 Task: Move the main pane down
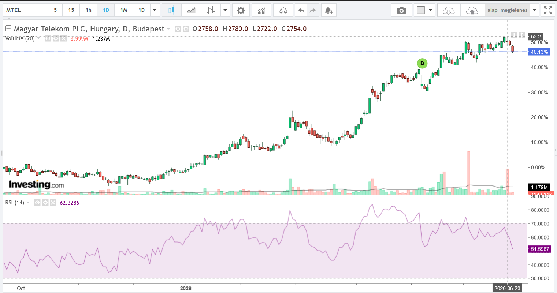pyautogui.click(x=514, y=35)
